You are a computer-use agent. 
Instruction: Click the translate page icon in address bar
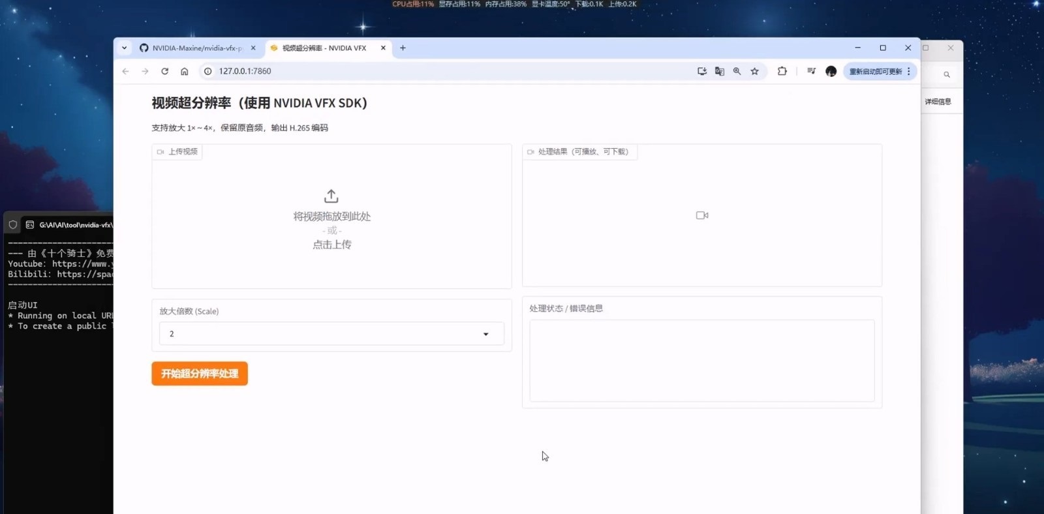720,71
